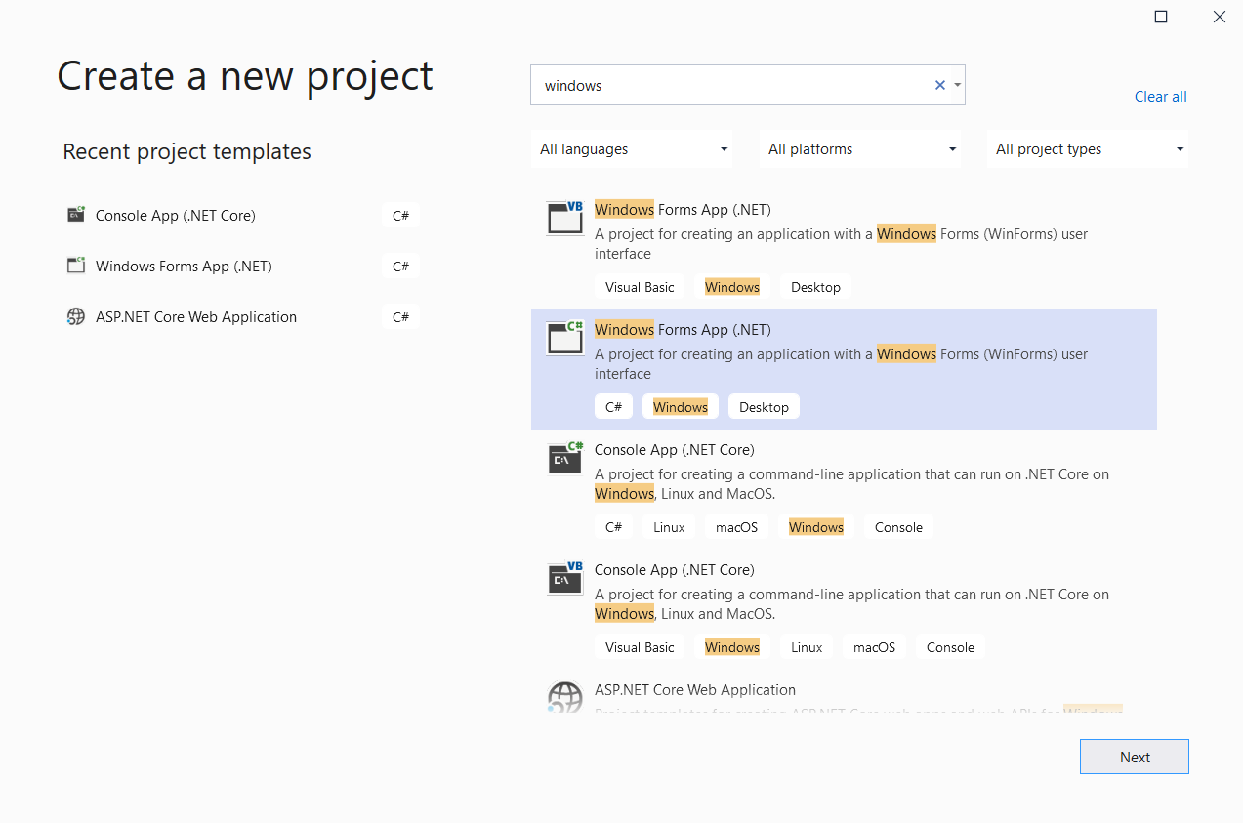This screenshot has height=823, width=1243.
Task: Click the Desktop tag of the Visual Basic Forms template
Action: point(815,287)
